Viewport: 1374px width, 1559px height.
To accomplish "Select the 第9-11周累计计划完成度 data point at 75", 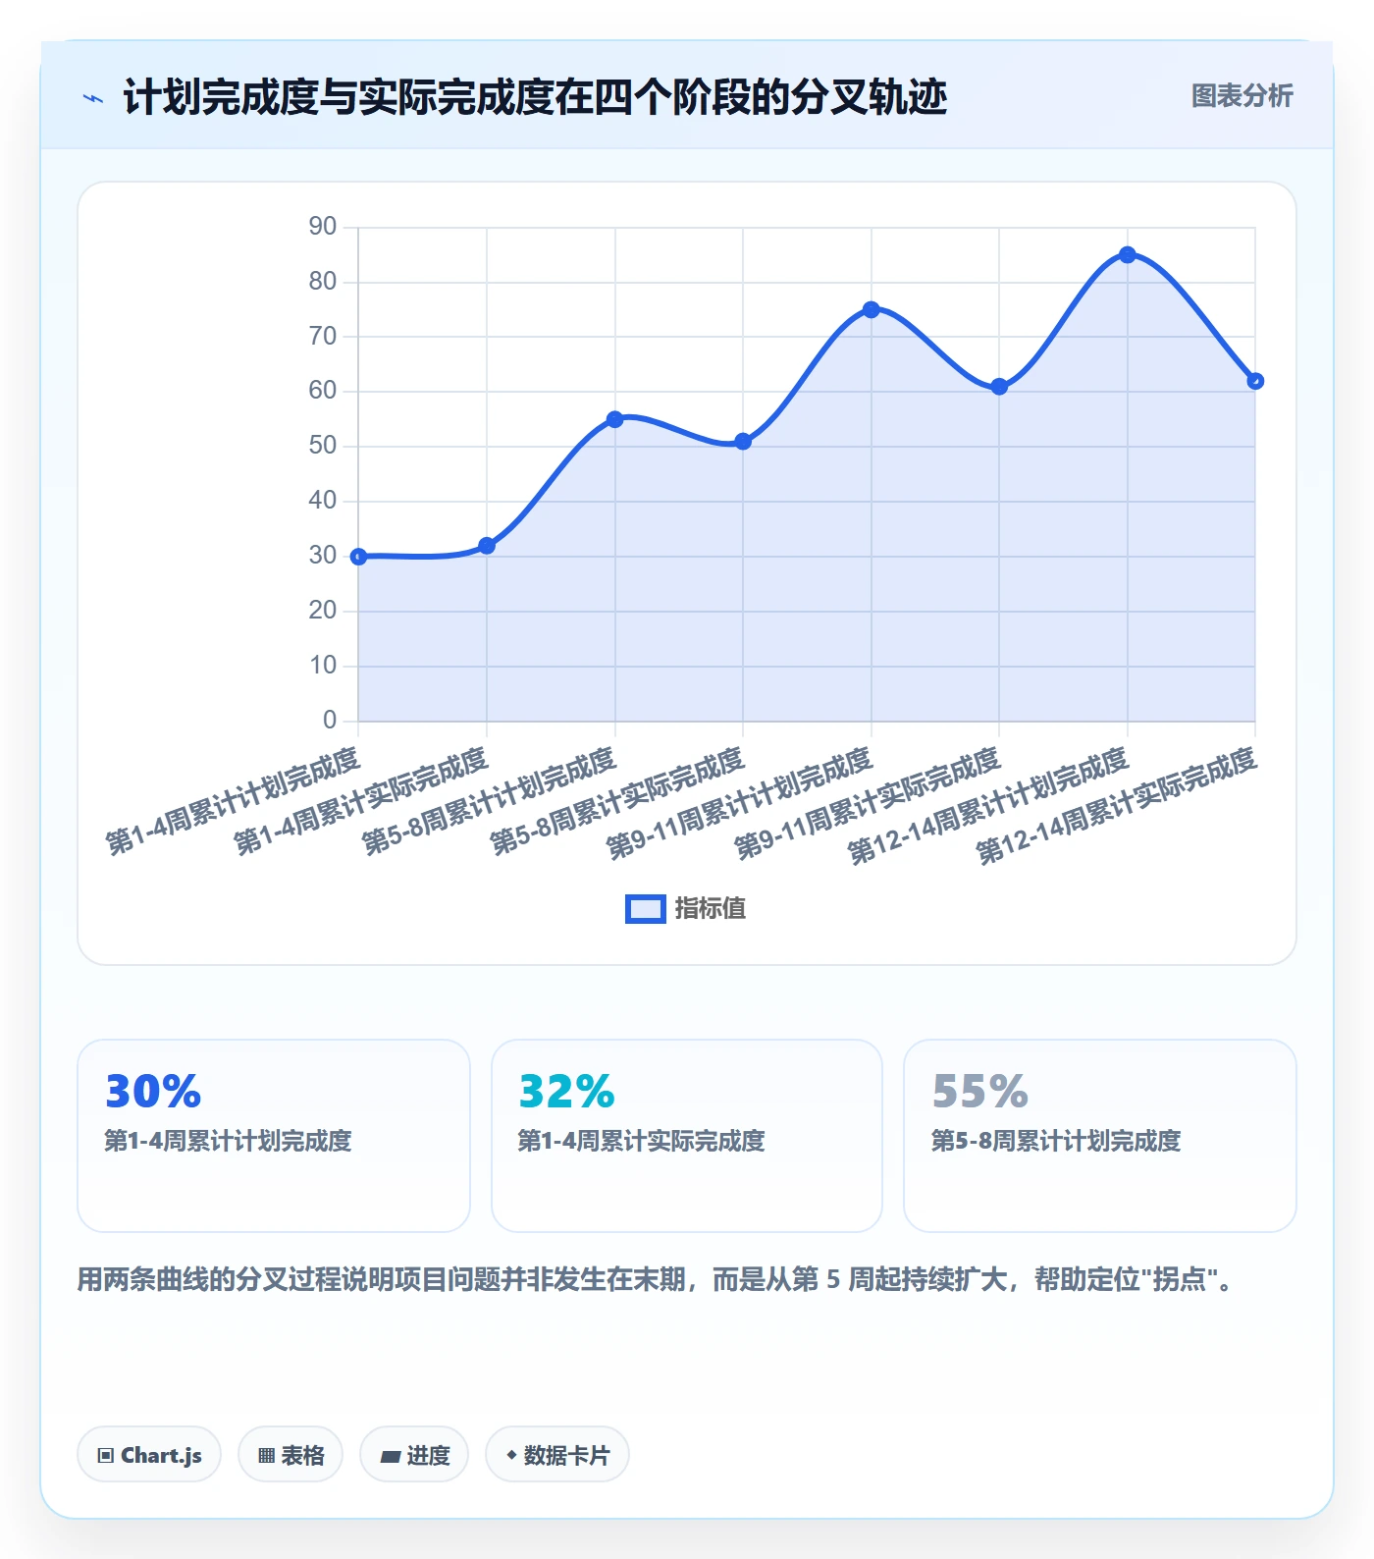I will pyautogui.click(x=872, y=309).
